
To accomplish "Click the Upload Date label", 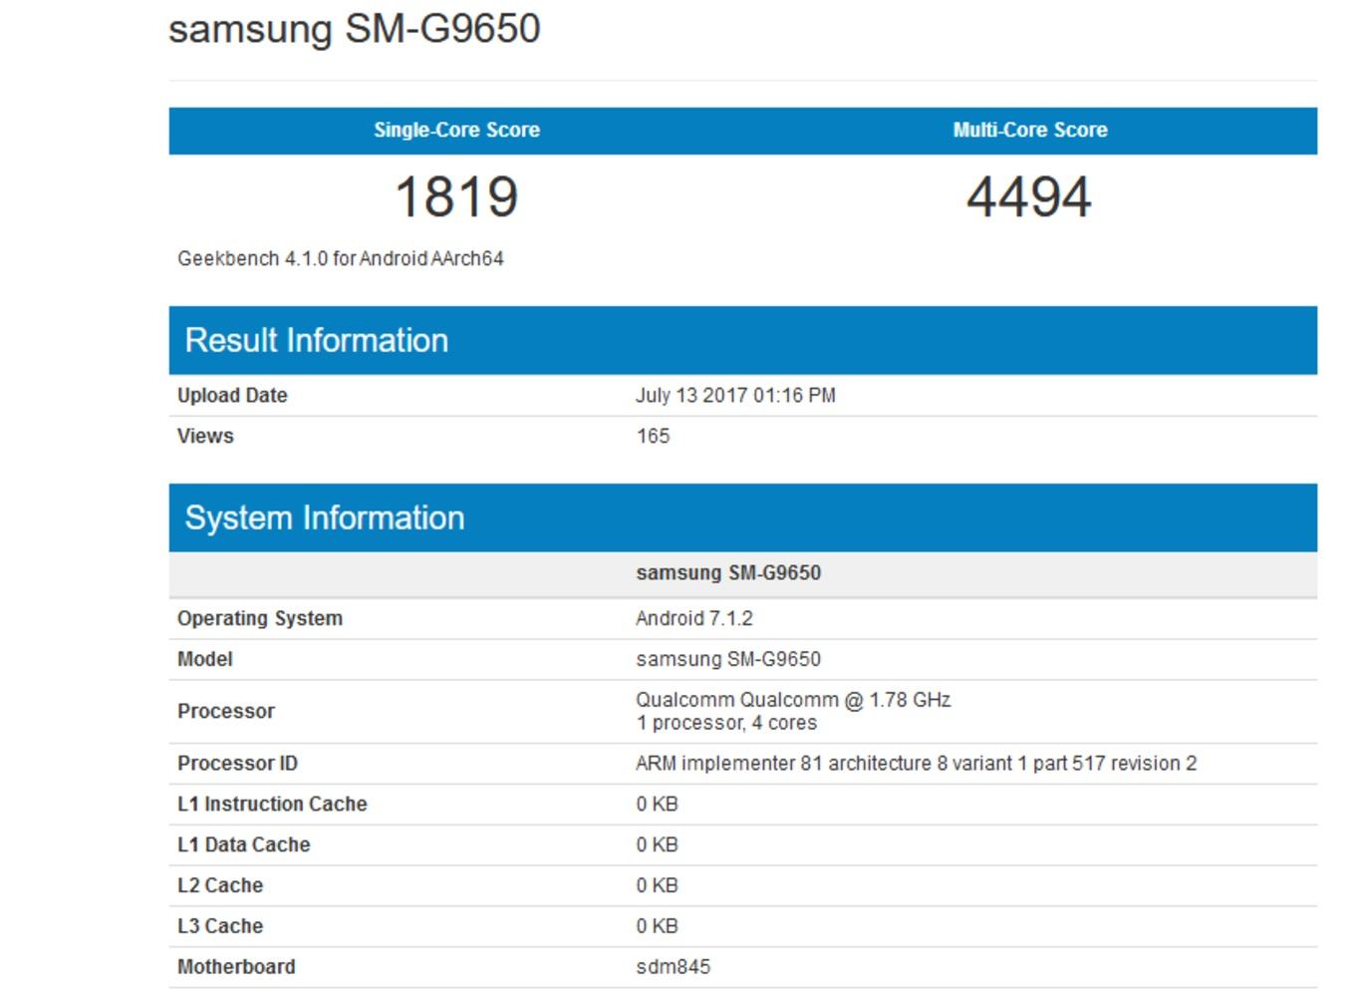I will (232, 395).
